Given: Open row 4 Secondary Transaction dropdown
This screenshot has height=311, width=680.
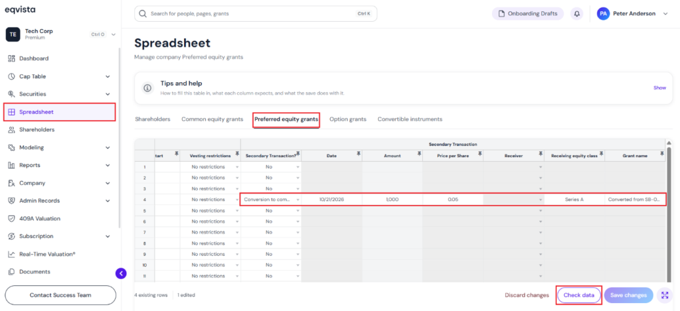Looking at the screenshot, I should point(298,200).
